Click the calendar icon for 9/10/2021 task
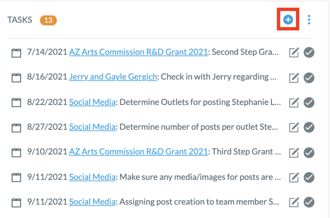This screenshot has width=330, height=218. [16, 152]
